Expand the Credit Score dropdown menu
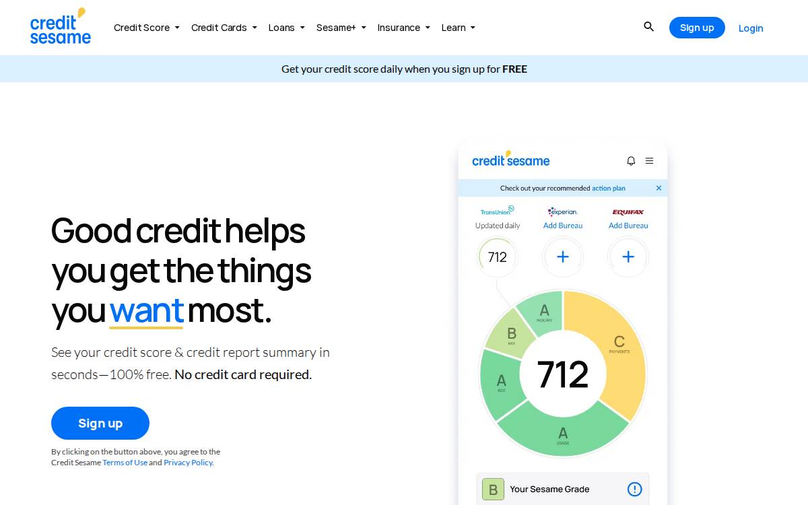 pyautogui.click(x=147, y=28)
